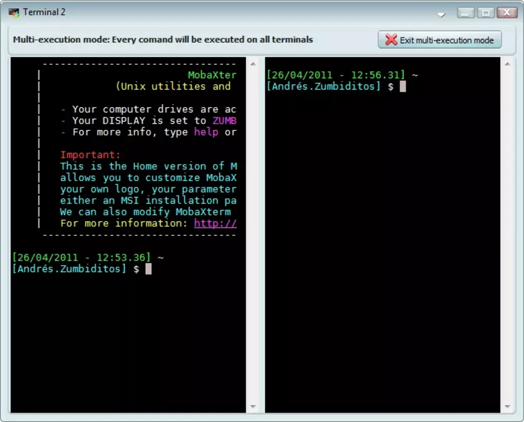
Task: Click the pink 'help' word in left terminal
Action: click(x=206, y=132)
